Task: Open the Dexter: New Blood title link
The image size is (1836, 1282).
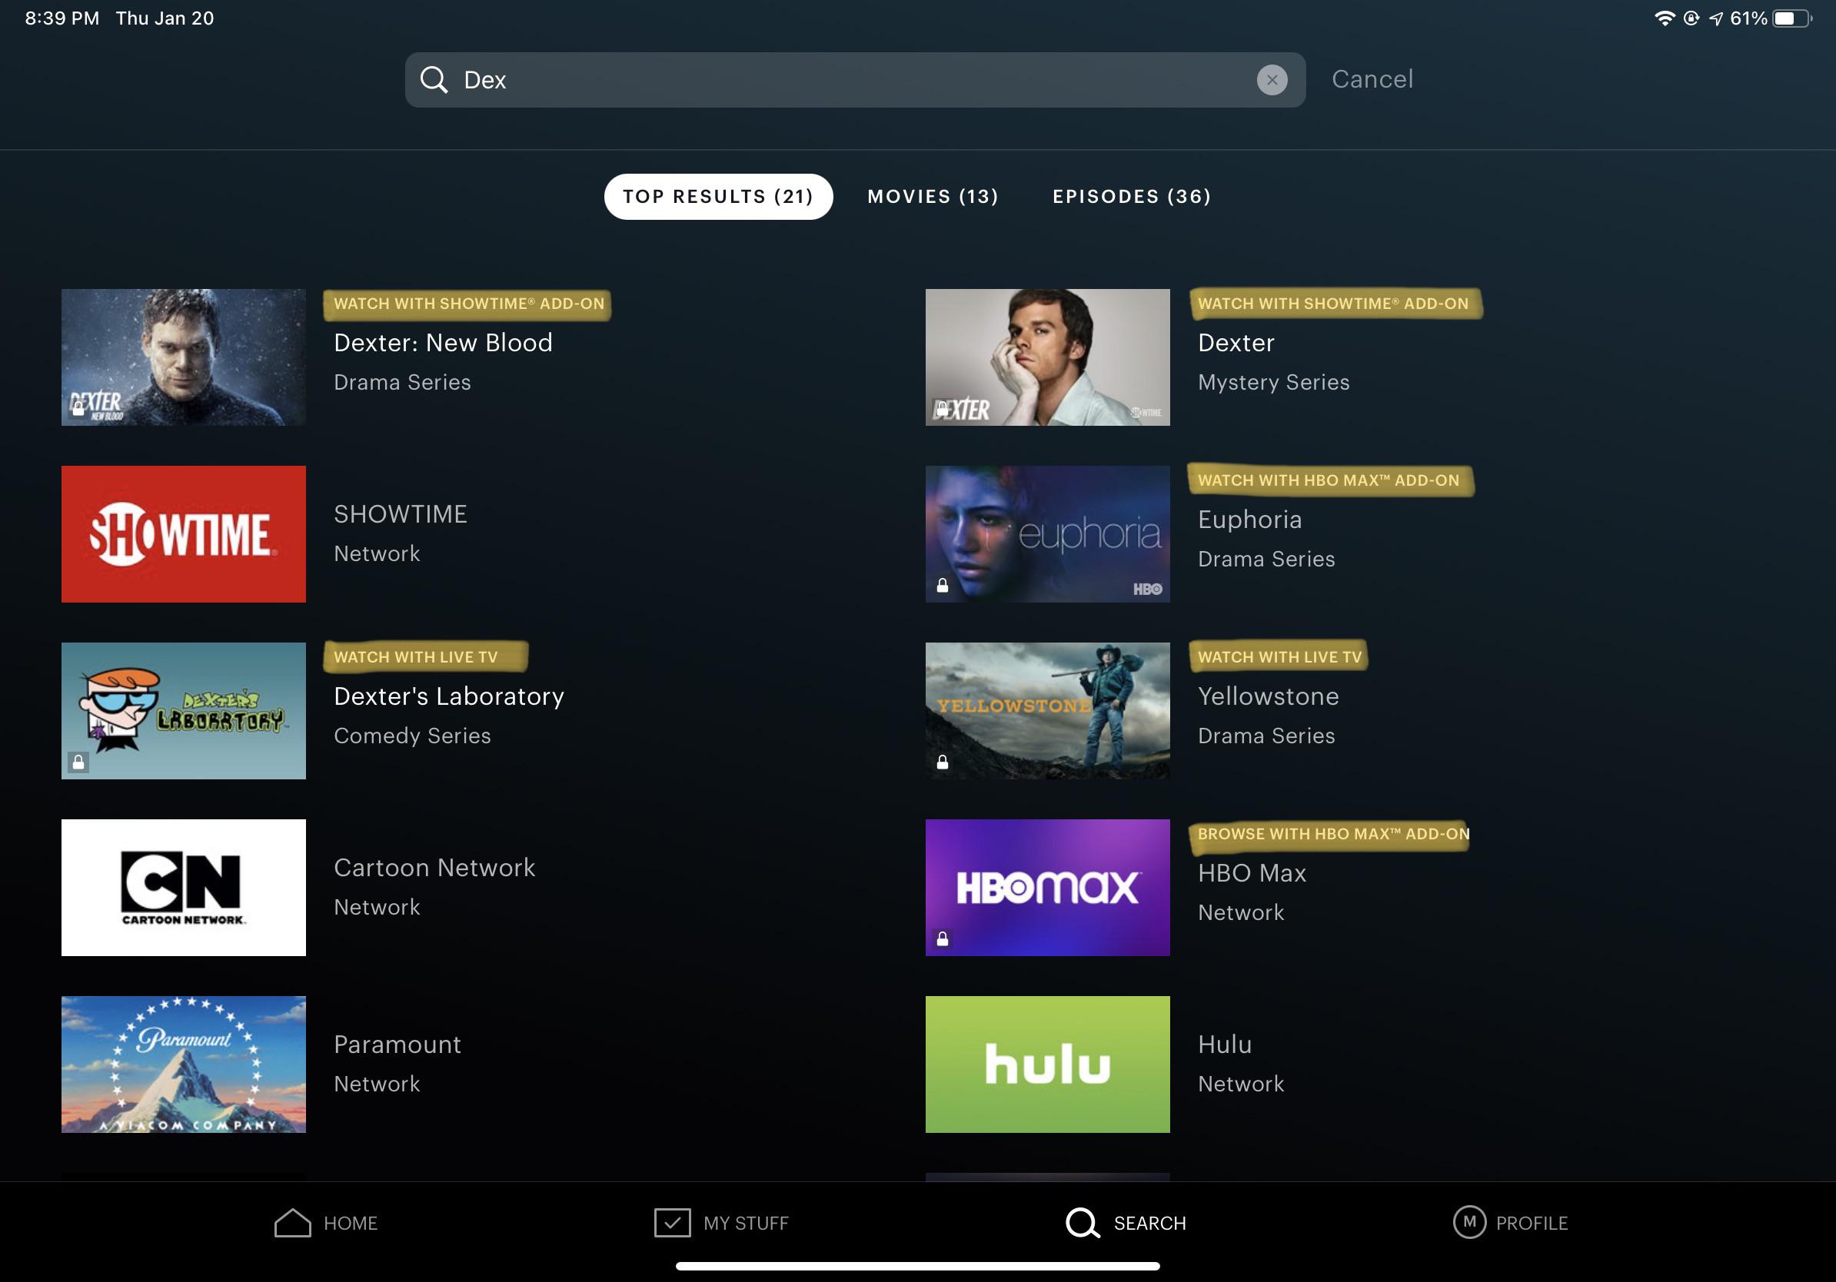Action: click(444, 342)
